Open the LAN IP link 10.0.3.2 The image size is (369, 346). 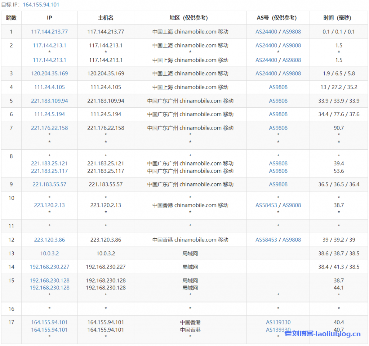pyautogui.click(x=49, y=253)
